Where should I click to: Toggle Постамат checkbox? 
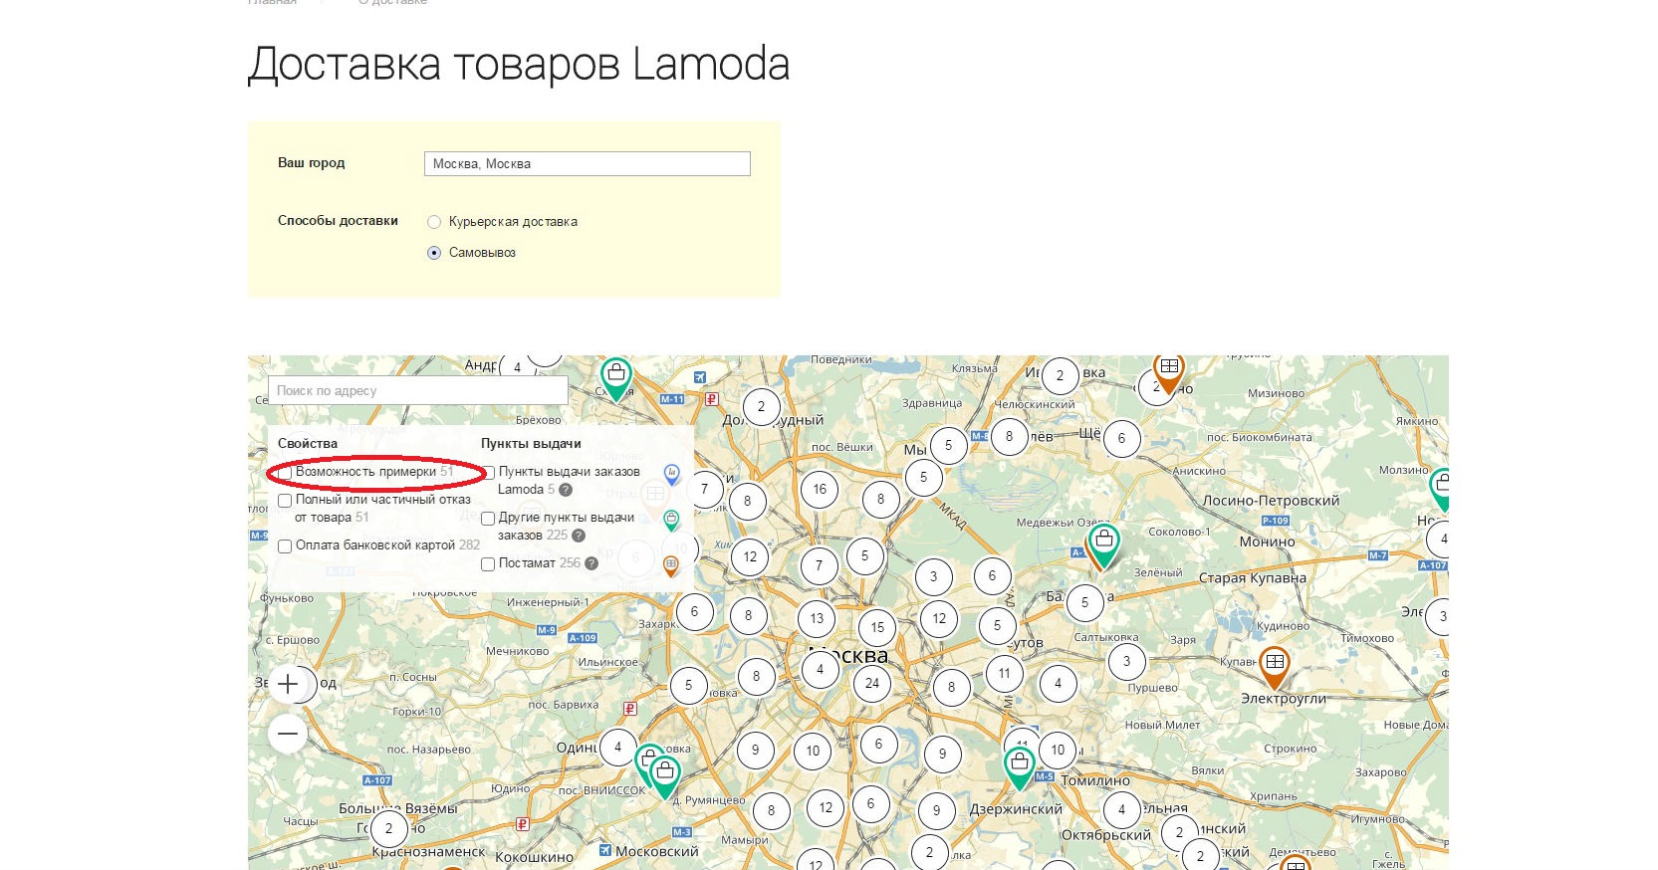pyautogui.click(x=488, y=564)
